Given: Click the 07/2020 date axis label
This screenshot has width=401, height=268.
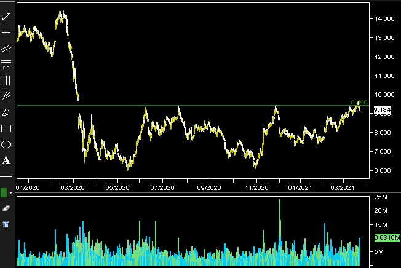Looking at the screenshot, I should tap(162, 187).
